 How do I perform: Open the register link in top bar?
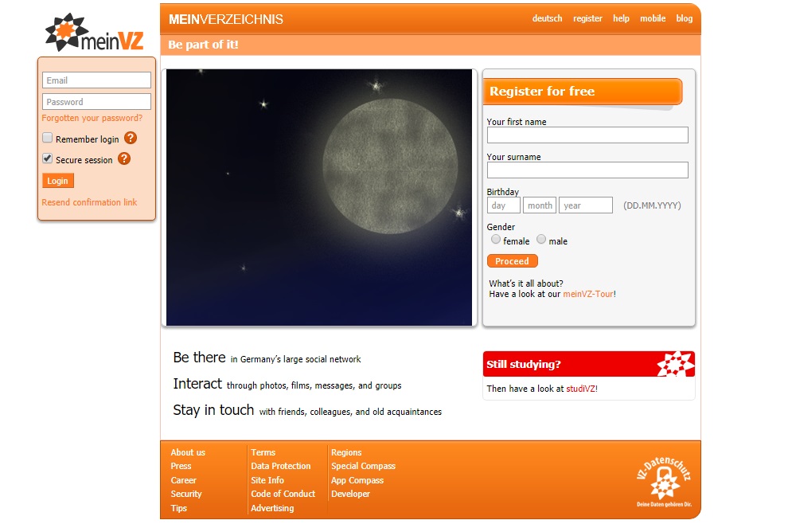(587, 18)
